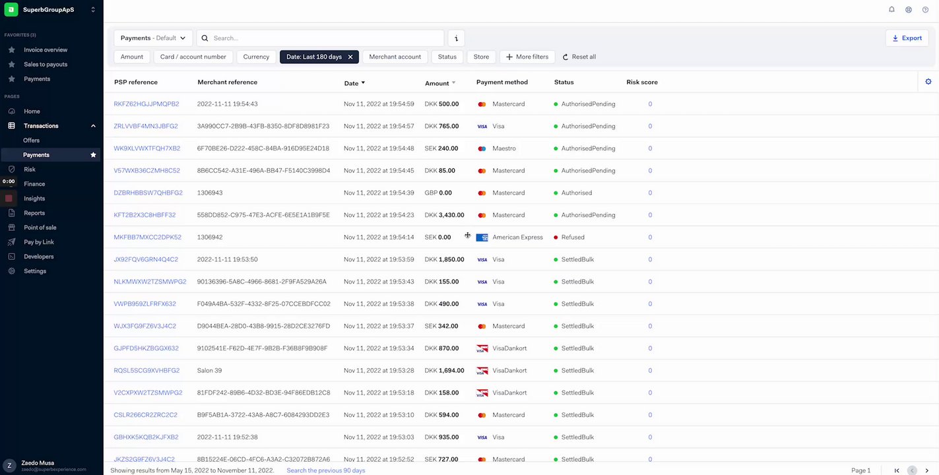Click the Settings gear icon in sidebar
Viewport: 939px width, 475px height.
11,271
